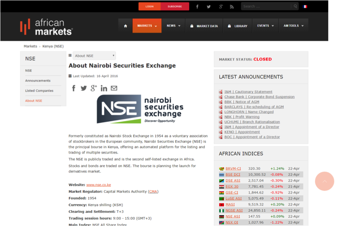
Task: Open BOC Appointment of a Director announcement
Action: (x=252, y=137)
